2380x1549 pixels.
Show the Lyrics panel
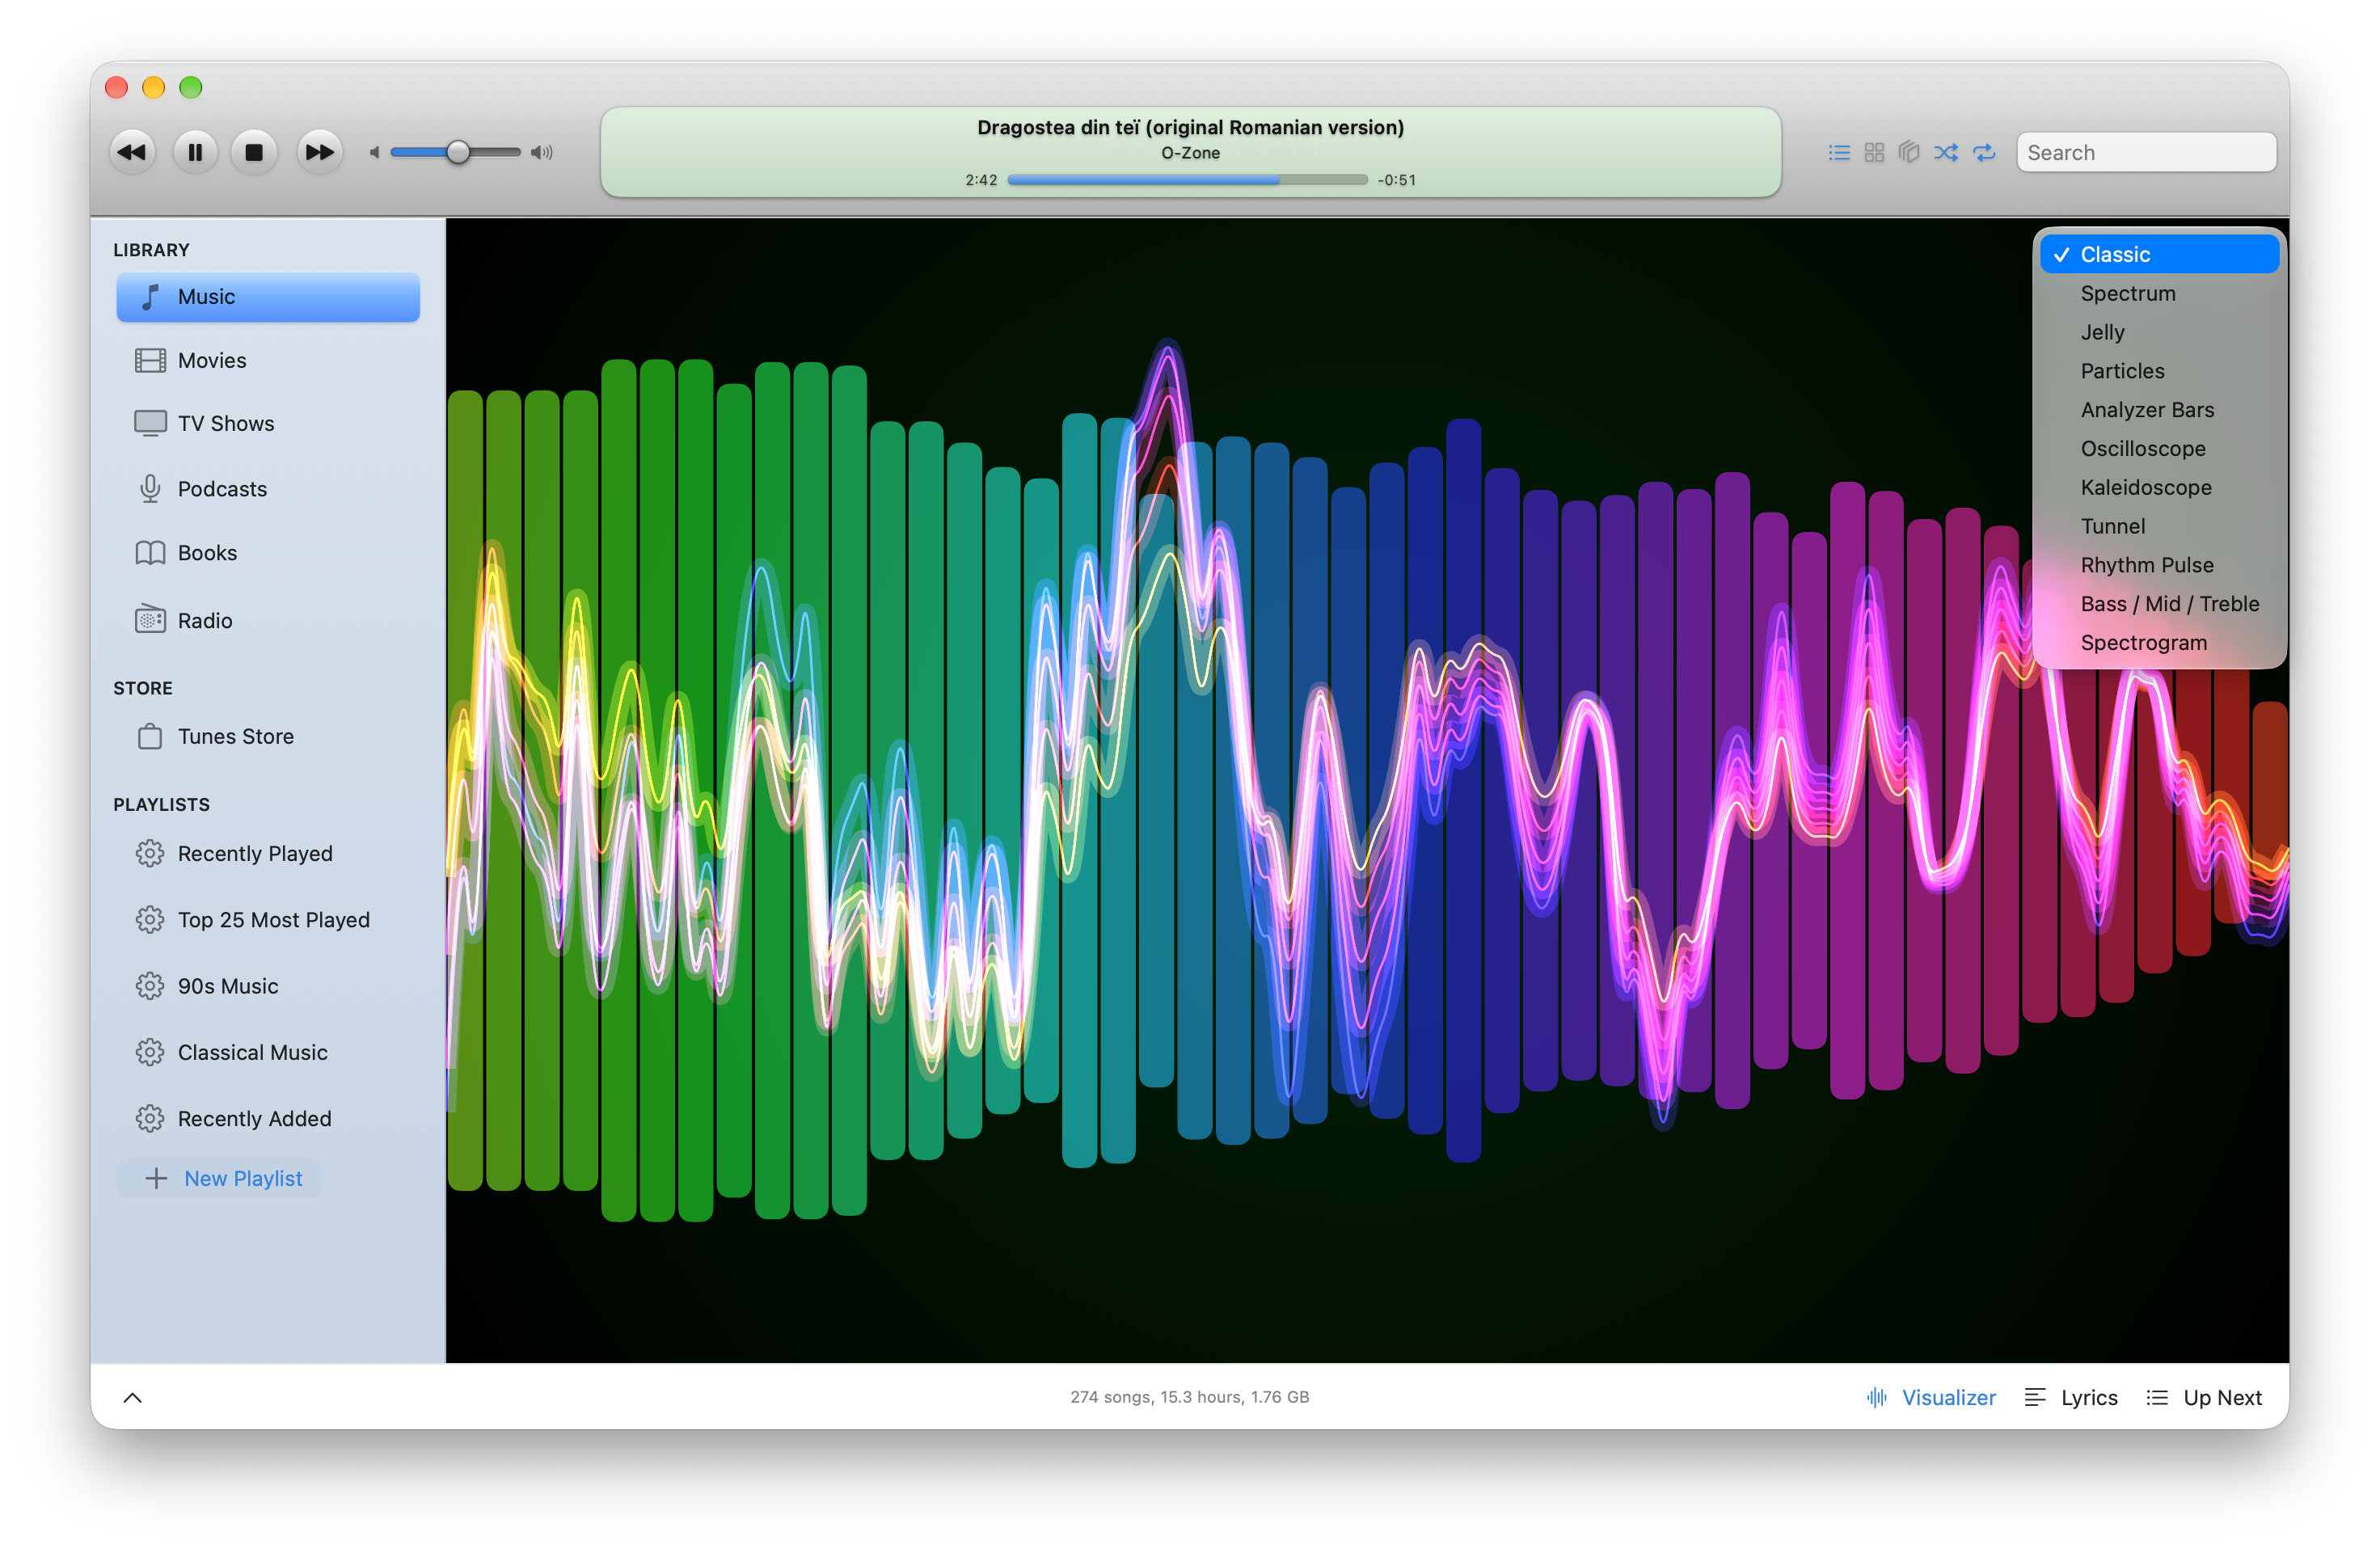point(2070,1397)
